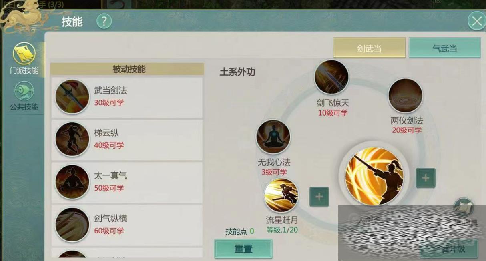Open the 门派技能 sidebar category
The width and height of the screenshot is (486, 261).
(x=24, y=59)
